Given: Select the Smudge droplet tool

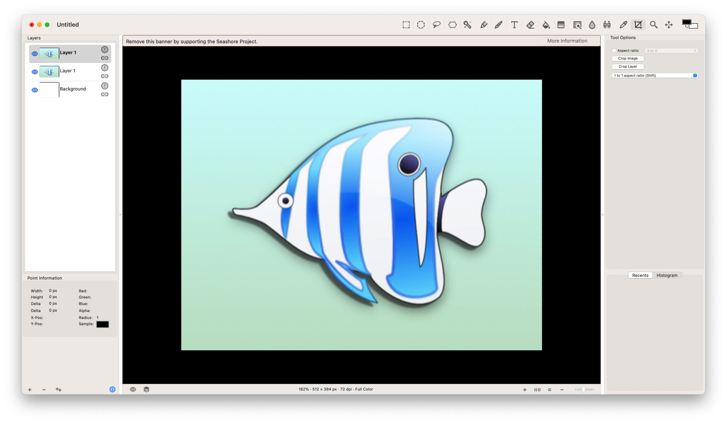Looking at the screenshot, I should (592, 25).
